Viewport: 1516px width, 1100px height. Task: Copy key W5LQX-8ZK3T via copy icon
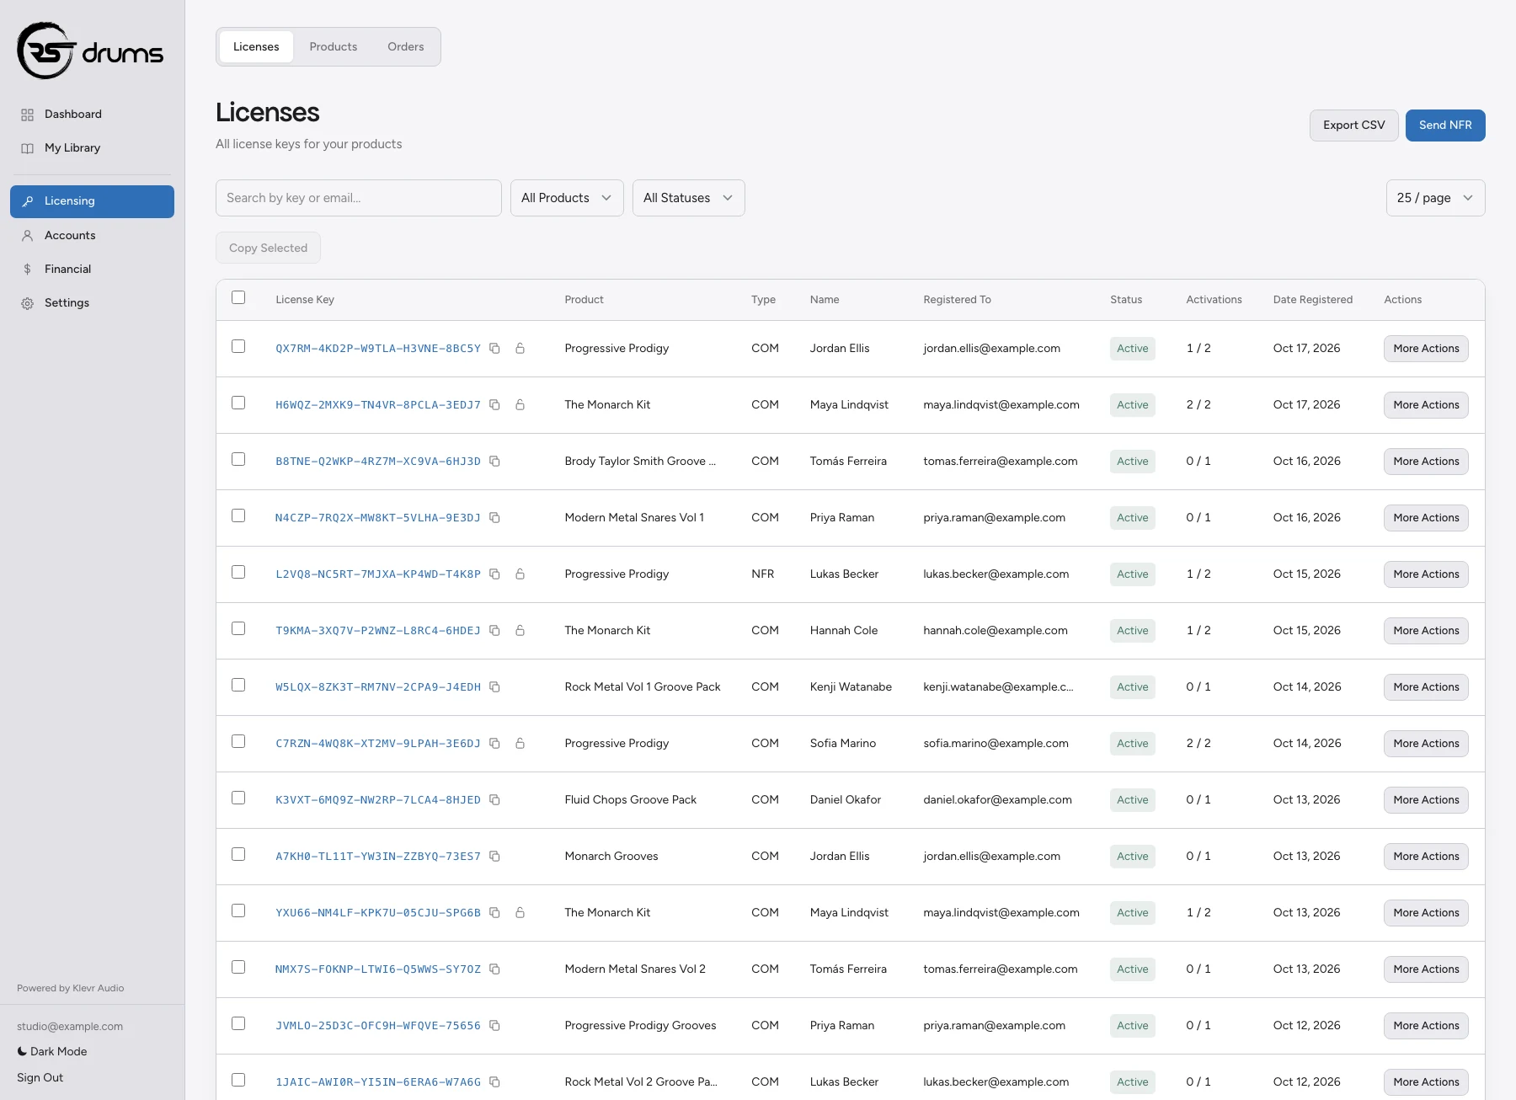tap(494, 687)
